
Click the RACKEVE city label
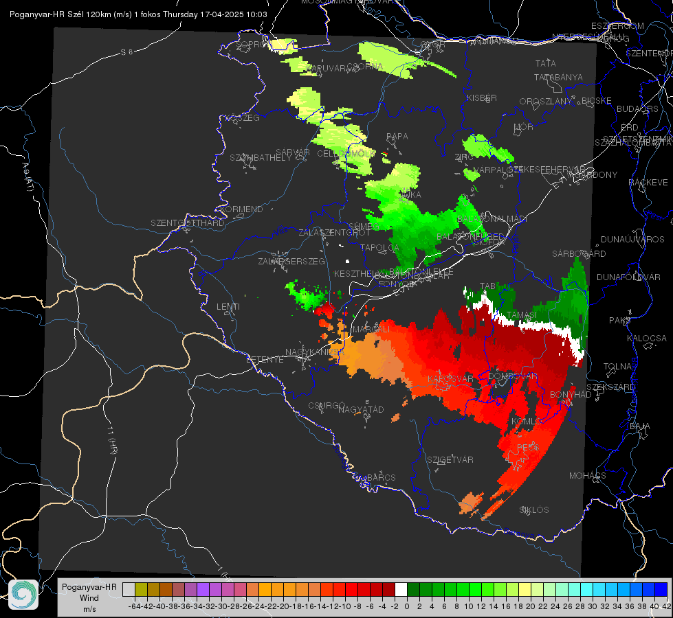[x=648, y=183]
